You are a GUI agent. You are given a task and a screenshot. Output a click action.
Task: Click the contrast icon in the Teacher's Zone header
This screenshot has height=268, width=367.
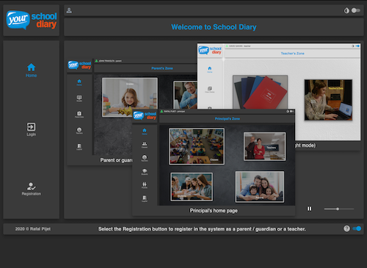click(353, 46)
